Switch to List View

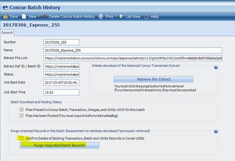pos(133,17)
